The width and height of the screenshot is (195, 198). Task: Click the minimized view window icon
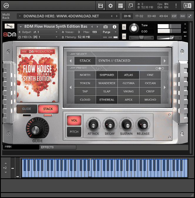pyautogui.click(x=130, y=6)
